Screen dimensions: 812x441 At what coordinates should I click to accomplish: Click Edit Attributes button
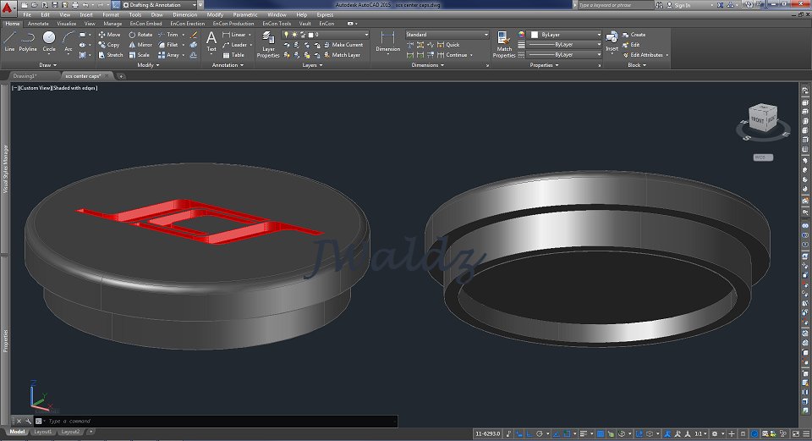point(643,55)
